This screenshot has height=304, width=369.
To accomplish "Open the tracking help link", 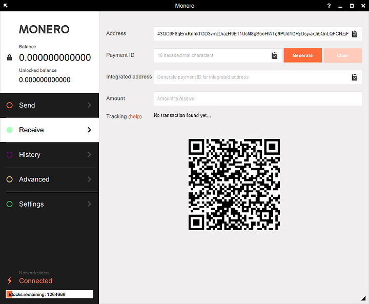I will tap(135, 116).
